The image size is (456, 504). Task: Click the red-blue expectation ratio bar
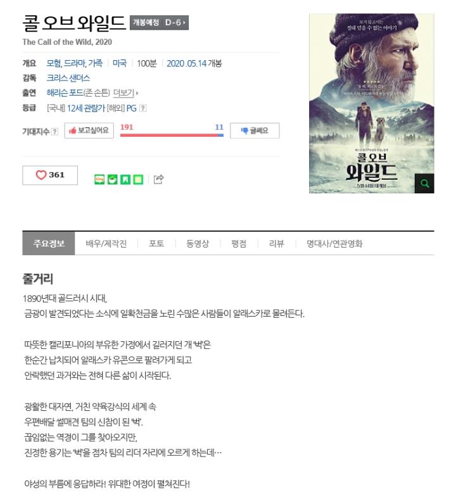[172, 135]
